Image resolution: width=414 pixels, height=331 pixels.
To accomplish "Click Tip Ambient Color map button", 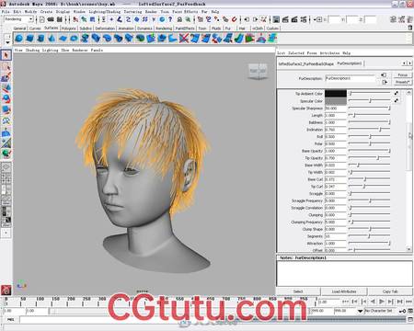I will click(x=397, y=93).
